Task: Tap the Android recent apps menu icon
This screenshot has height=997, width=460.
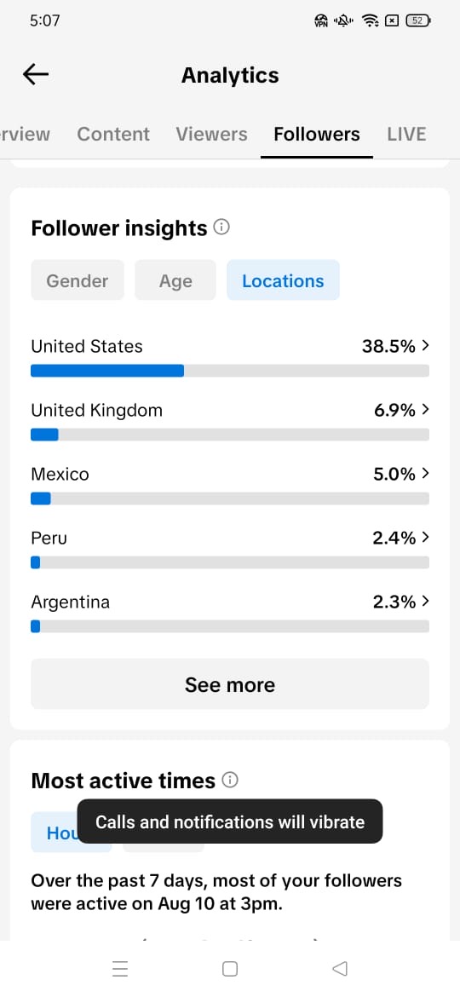Action: point(120,968)
